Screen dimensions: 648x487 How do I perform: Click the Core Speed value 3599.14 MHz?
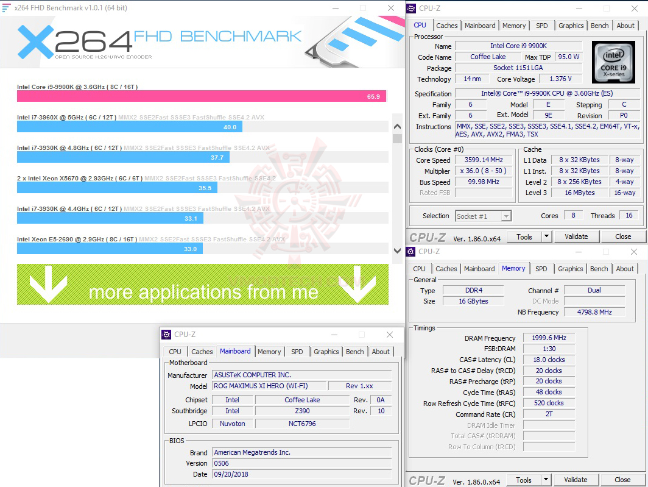coord(484,160)
